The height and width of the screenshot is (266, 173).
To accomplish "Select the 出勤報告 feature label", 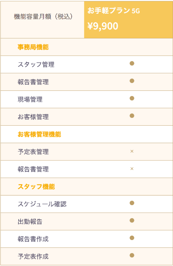I will click(x=30, y=222).
